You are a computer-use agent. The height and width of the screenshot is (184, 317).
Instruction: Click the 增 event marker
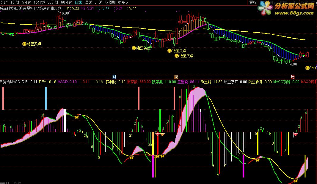293,77
